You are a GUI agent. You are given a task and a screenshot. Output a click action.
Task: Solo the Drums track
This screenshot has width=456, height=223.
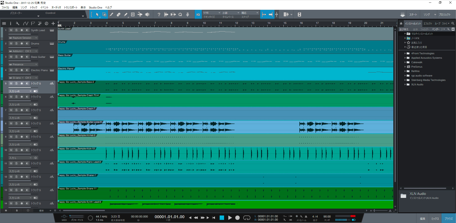[x=16, y=43]
